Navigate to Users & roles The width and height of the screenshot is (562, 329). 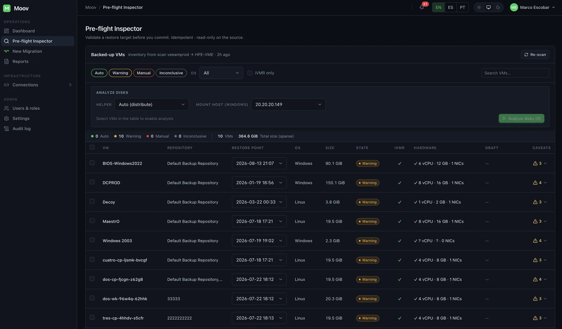38,108
